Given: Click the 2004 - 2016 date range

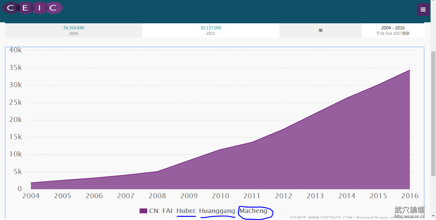Looking at the screenshot, I should (393, 28).
